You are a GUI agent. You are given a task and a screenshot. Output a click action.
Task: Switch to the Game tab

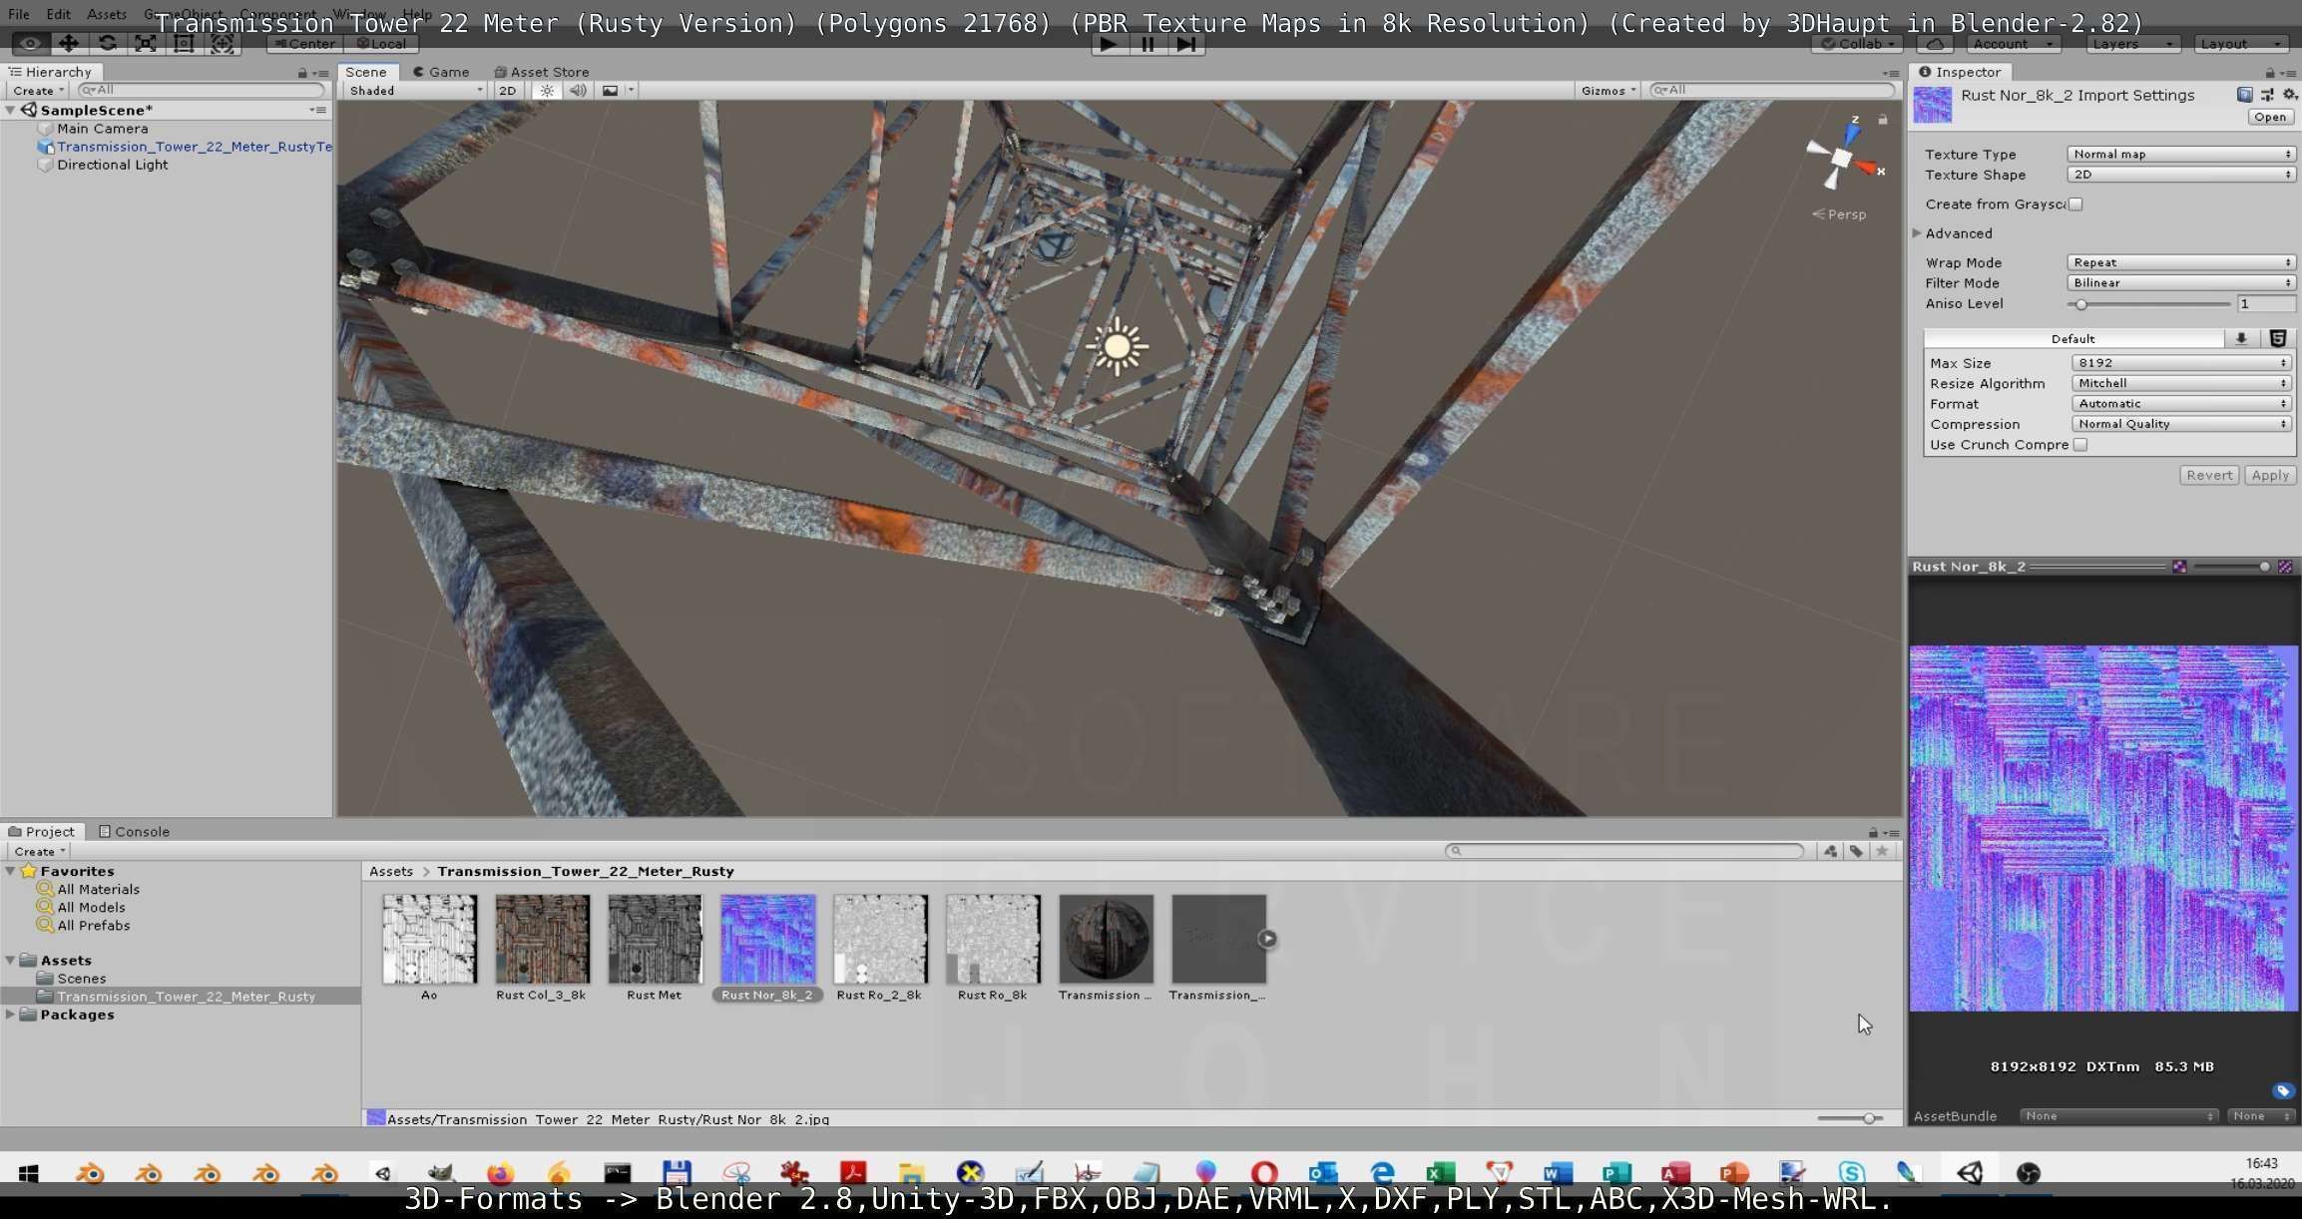(441, 72)
